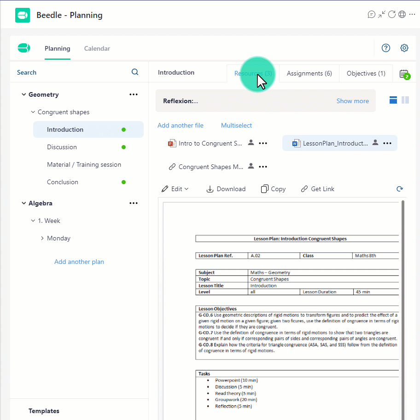Click the search magnifier icon
Image resolution: width=420 pixels, height=420 pixels.
tap(135, 72)
